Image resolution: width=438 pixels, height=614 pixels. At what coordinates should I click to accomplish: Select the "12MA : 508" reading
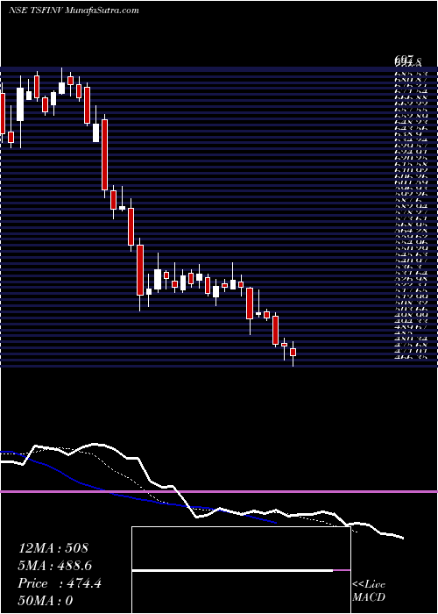click(53, 548)
